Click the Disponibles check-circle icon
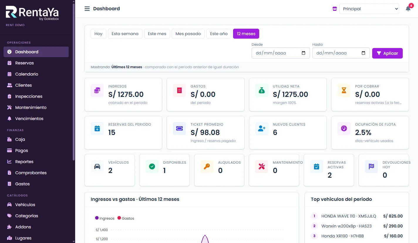This screenshot has height=243, width=418. pos(152,167)
